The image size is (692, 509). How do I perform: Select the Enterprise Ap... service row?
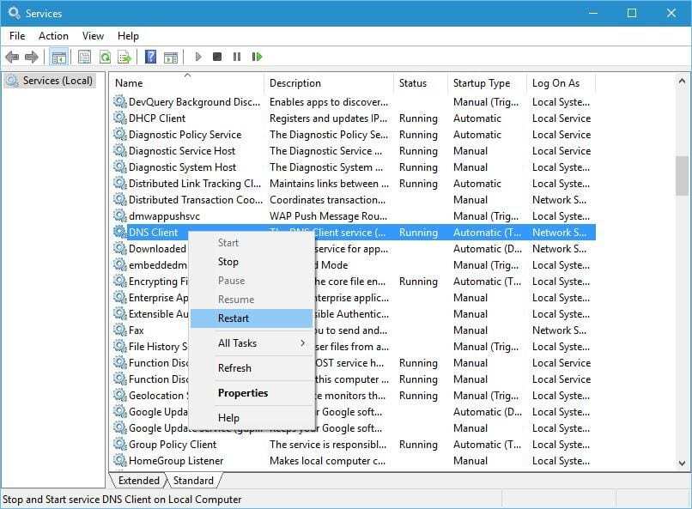[x=353, y=297]
